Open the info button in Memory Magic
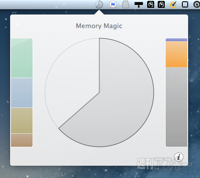The width and height of the screenshot is (200, 178). (x=179, y=157)
